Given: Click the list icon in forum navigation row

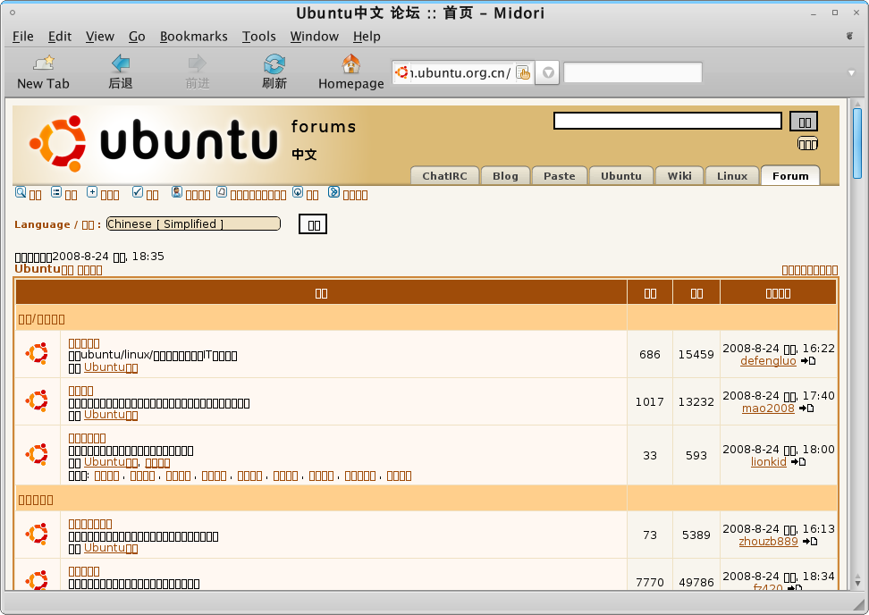Looking at the screenshot, I should [x=56, y=192].
